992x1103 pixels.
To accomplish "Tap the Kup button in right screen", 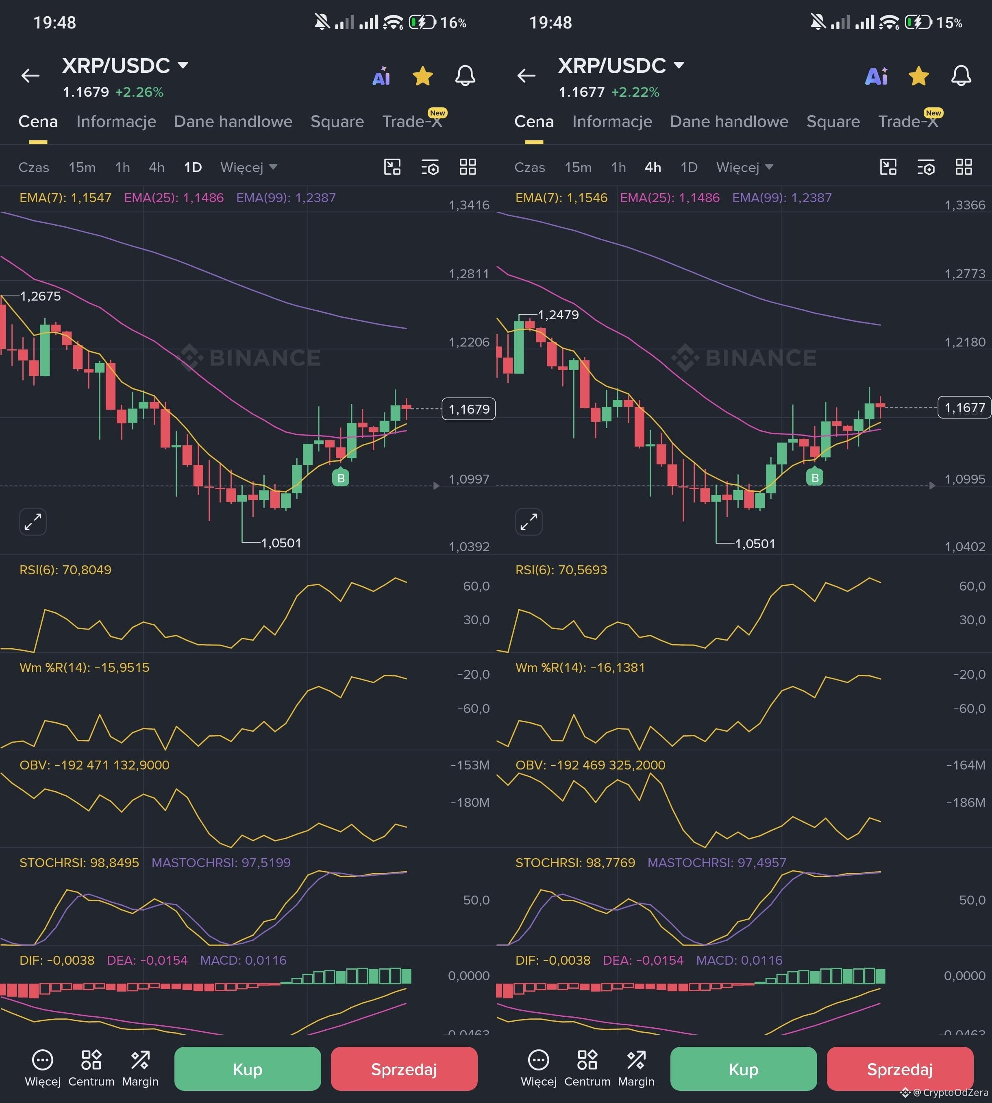I will pos(744,1069).
